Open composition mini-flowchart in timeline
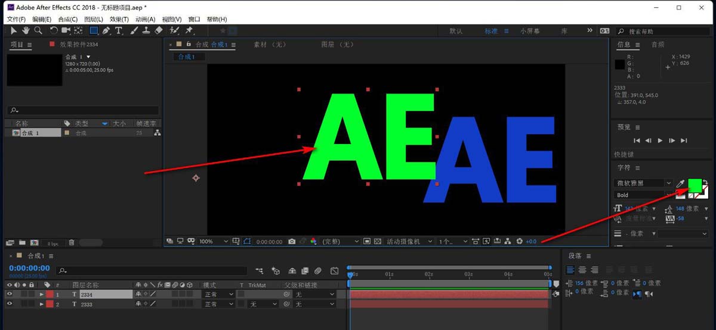This screenshot has width=716, height=330. [260, 270]
